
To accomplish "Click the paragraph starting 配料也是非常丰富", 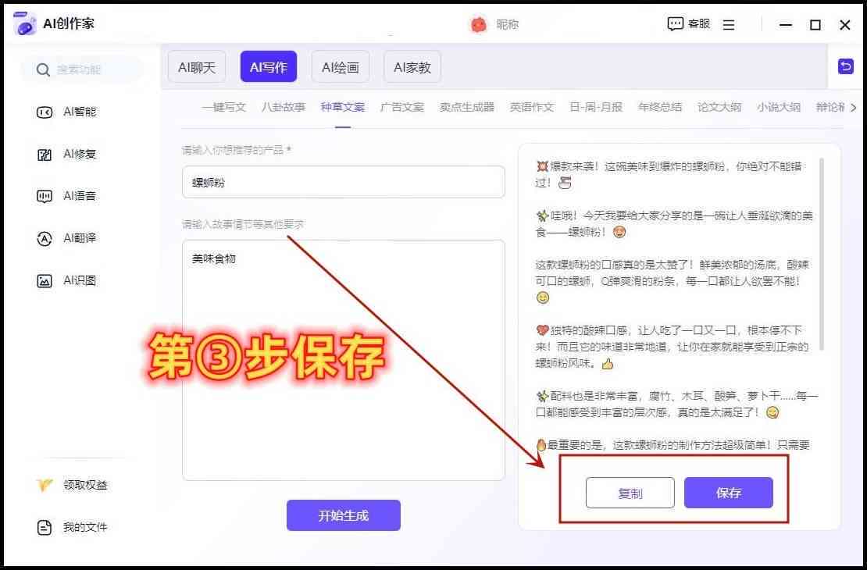I will [676, 404].
